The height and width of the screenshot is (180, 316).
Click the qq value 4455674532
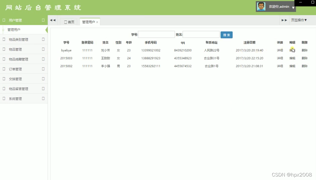(x=183, y=66)
